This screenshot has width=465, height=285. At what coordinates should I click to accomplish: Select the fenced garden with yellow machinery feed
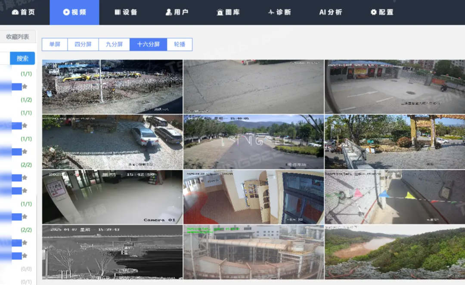(x=112, y=87)
